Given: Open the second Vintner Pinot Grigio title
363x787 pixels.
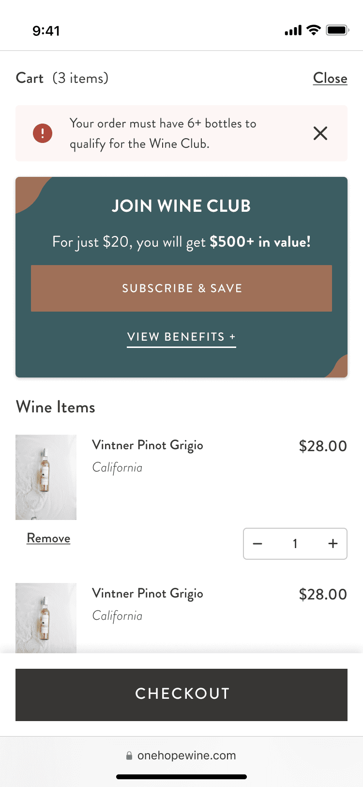Looking at the screenshot, I should [x=148, y=594].
